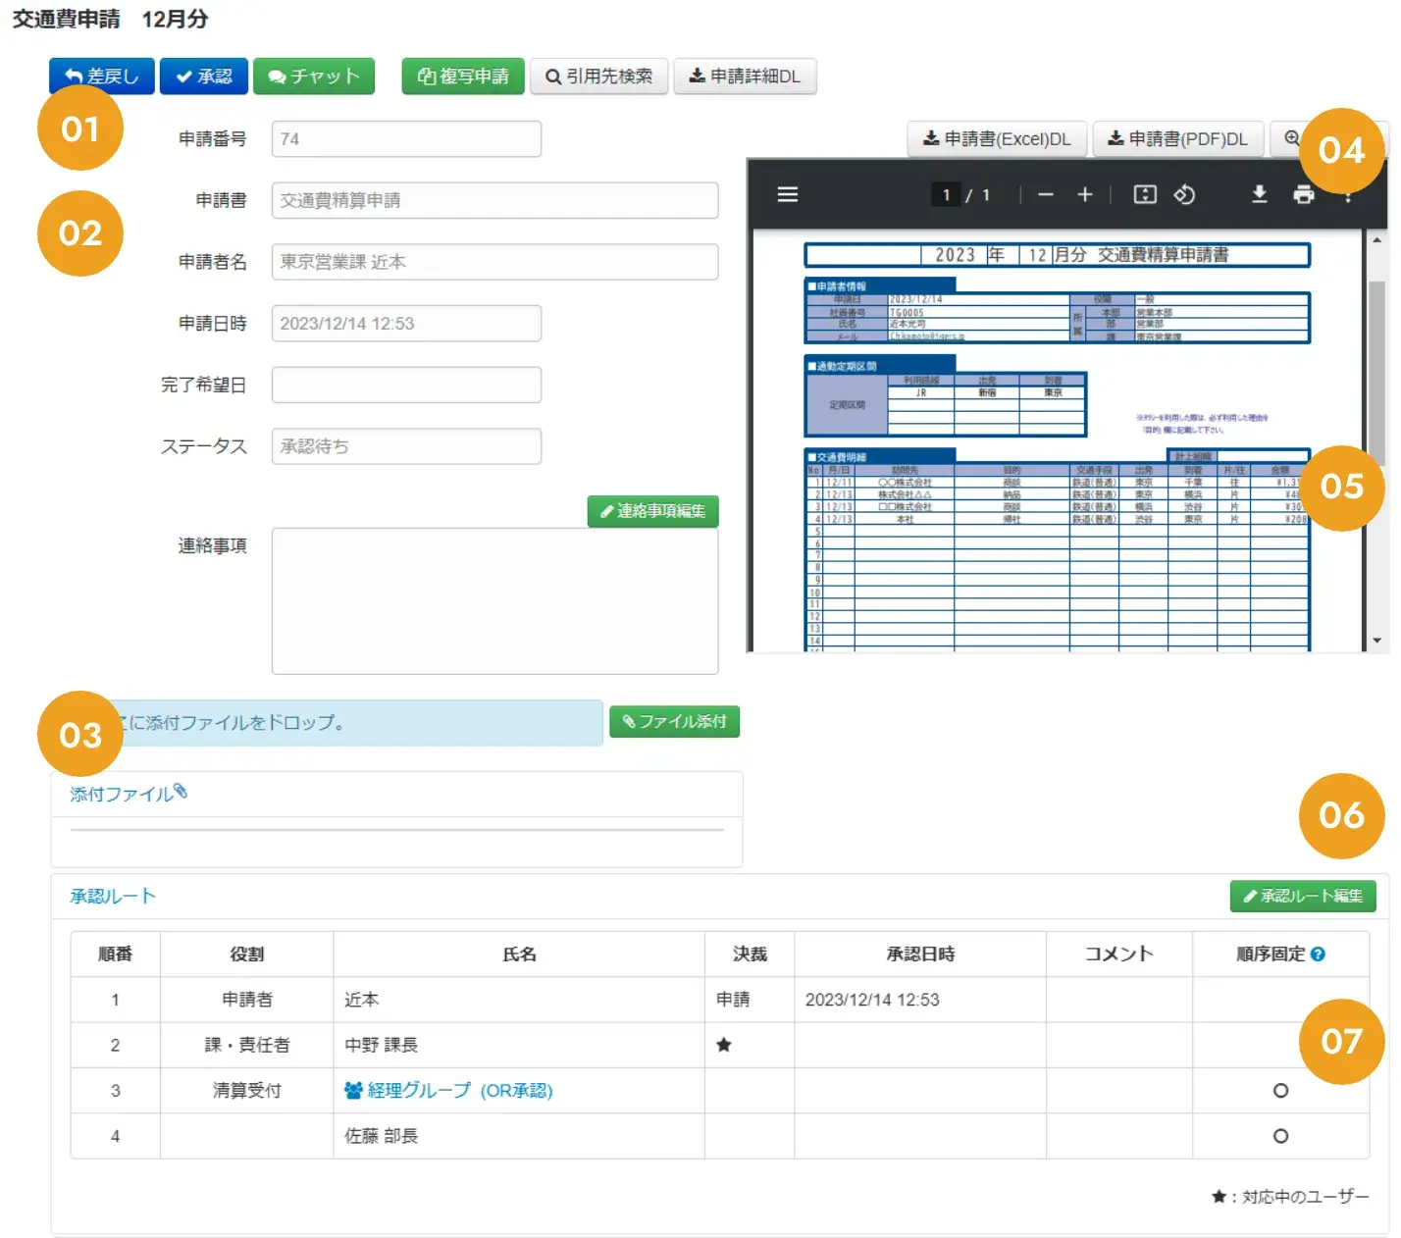The image size is (1401, 1238).
Task: Click the 承認ルート section heading
Action: pyautogui.click(x=113, y=896)
